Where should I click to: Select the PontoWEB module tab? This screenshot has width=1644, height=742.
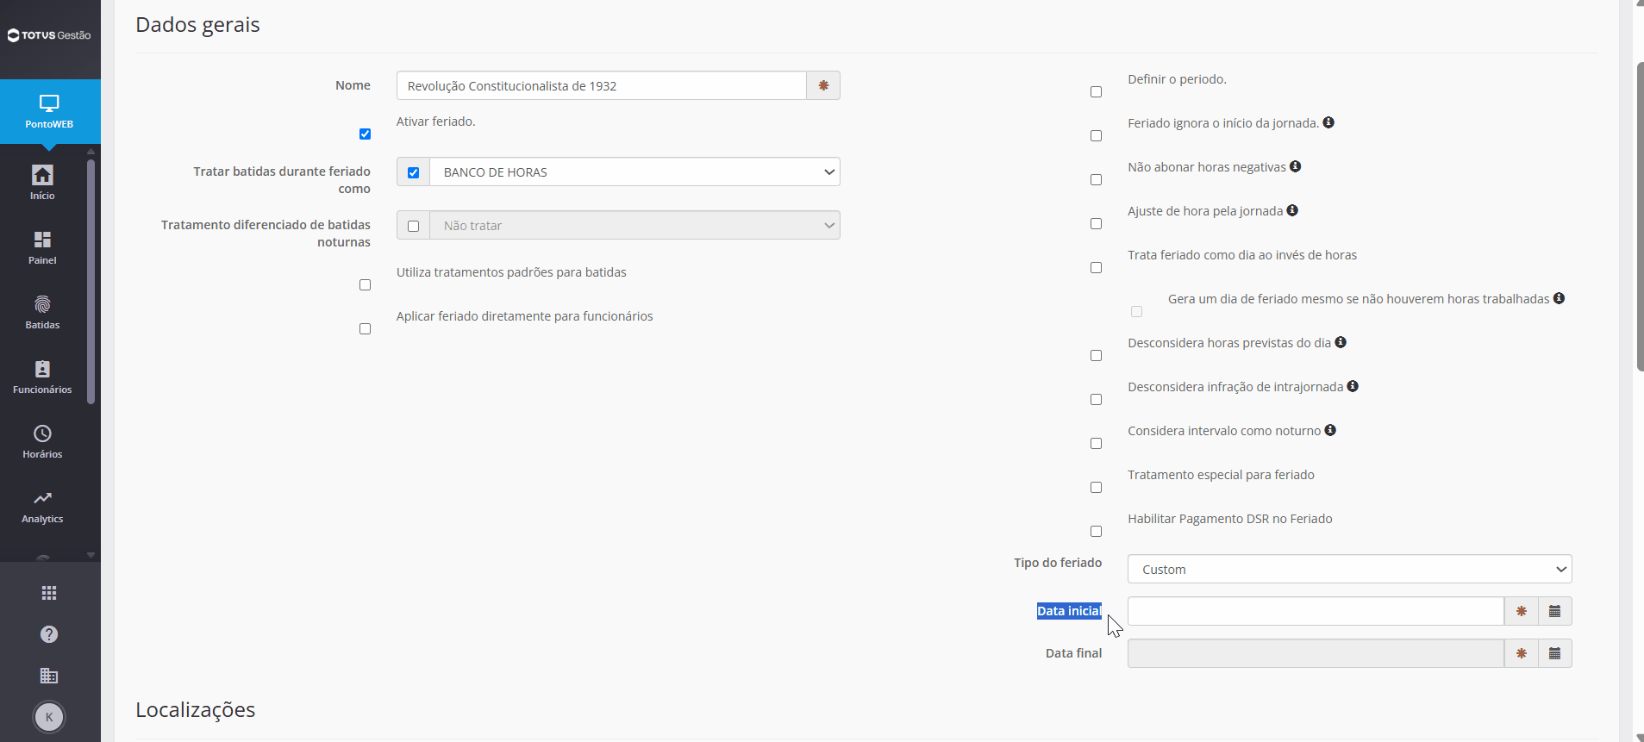(50, 112)
